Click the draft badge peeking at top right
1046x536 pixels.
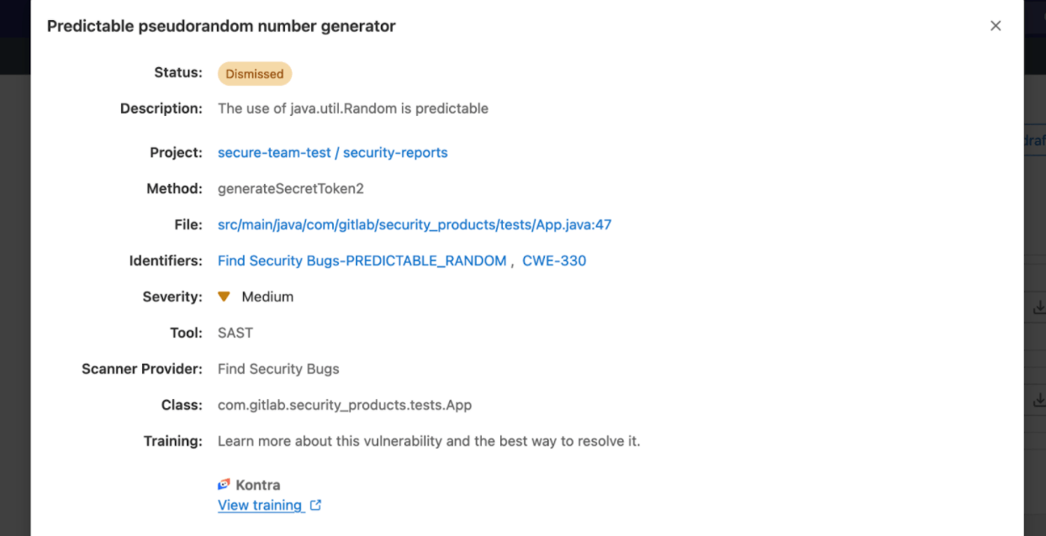1037,140
